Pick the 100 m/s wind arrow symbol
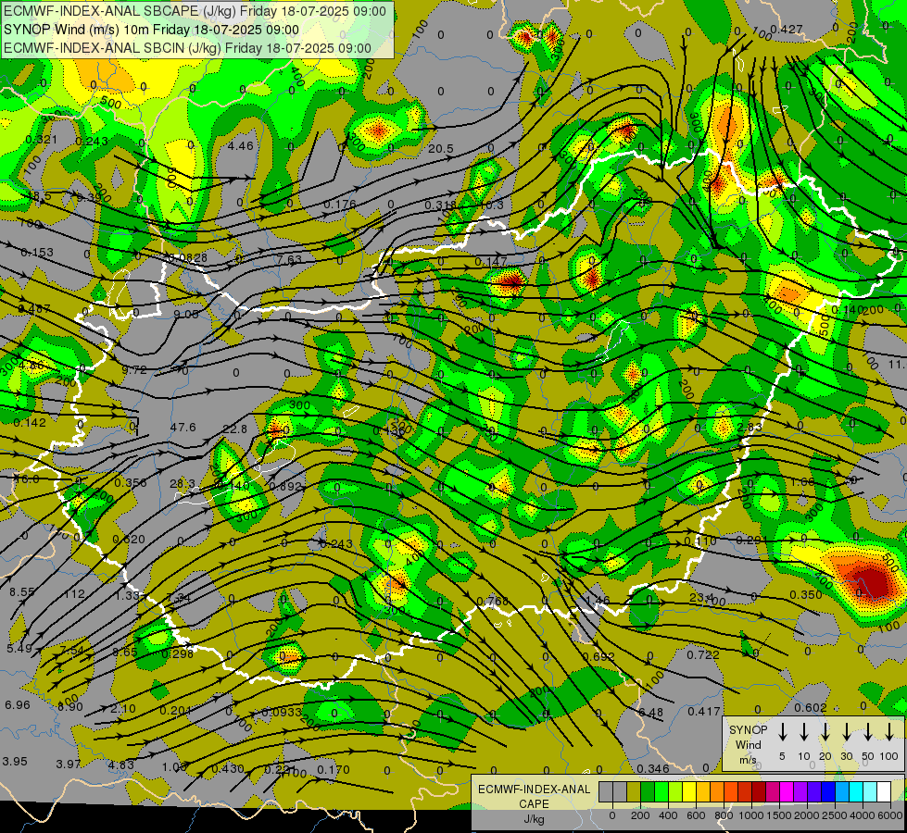The width and height of the screenshot is (907, 833). 889,731
